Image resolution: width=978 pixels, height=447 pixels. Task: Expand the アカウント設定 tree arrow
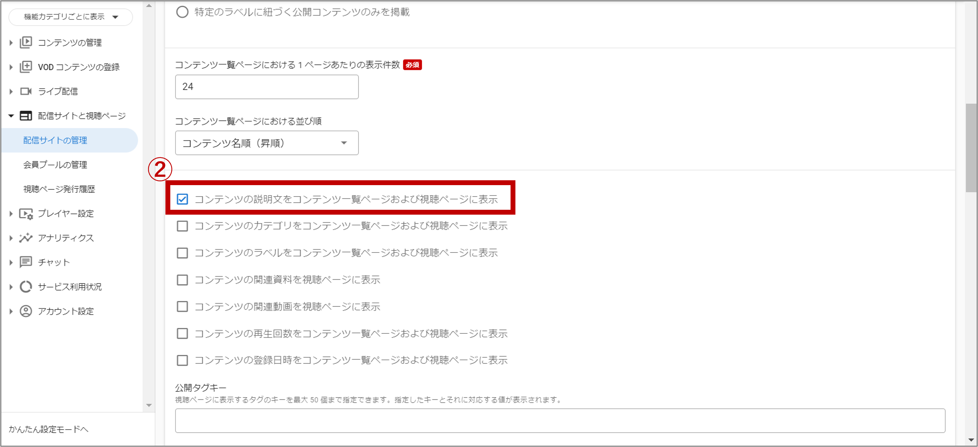[11, 311]
